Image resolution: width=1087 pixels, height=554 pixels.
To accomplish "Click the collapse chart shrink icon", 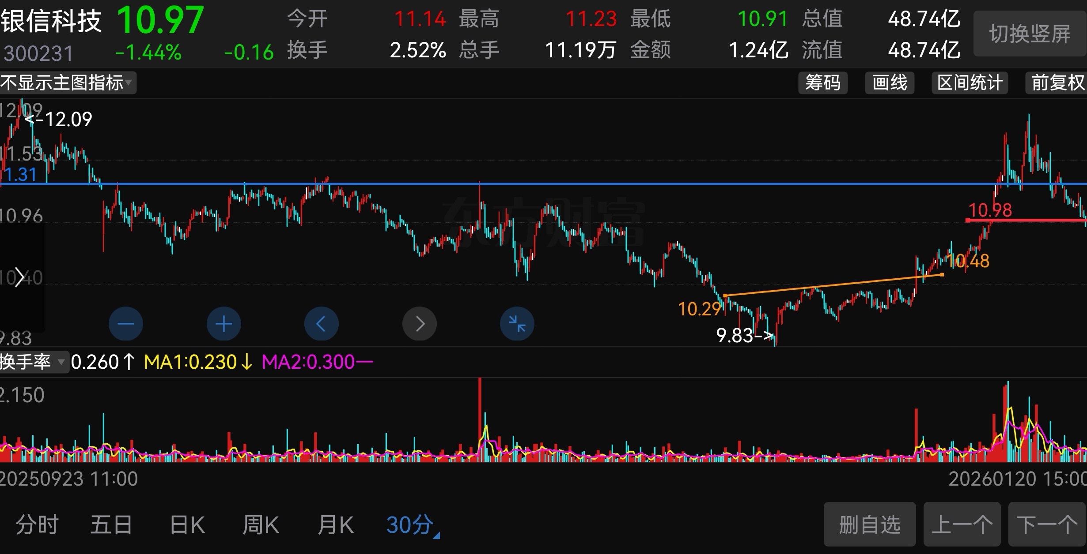I will point(517,324).
